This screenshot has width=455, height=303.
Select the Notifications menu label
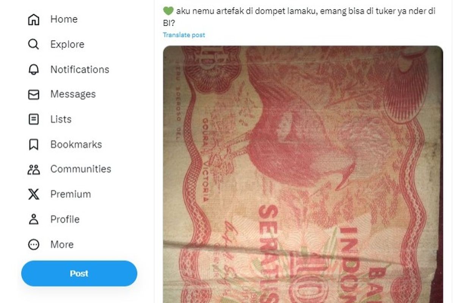coord(80,69)
